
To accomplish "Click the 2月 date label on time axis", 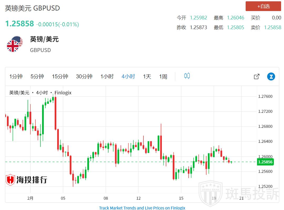I will (30, 198).
